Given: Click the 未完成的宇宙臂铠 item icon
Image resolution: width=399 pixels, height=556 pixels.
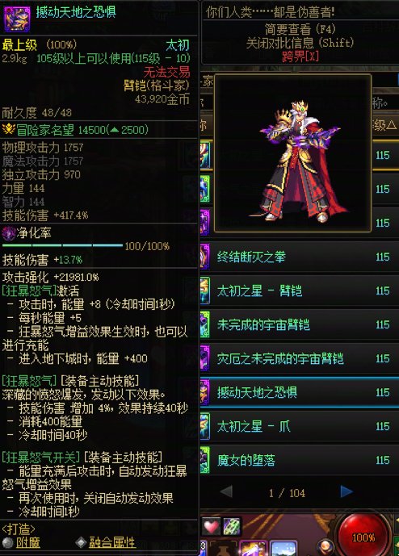Looking at the screenshot, I should click(x=205, y=324).
